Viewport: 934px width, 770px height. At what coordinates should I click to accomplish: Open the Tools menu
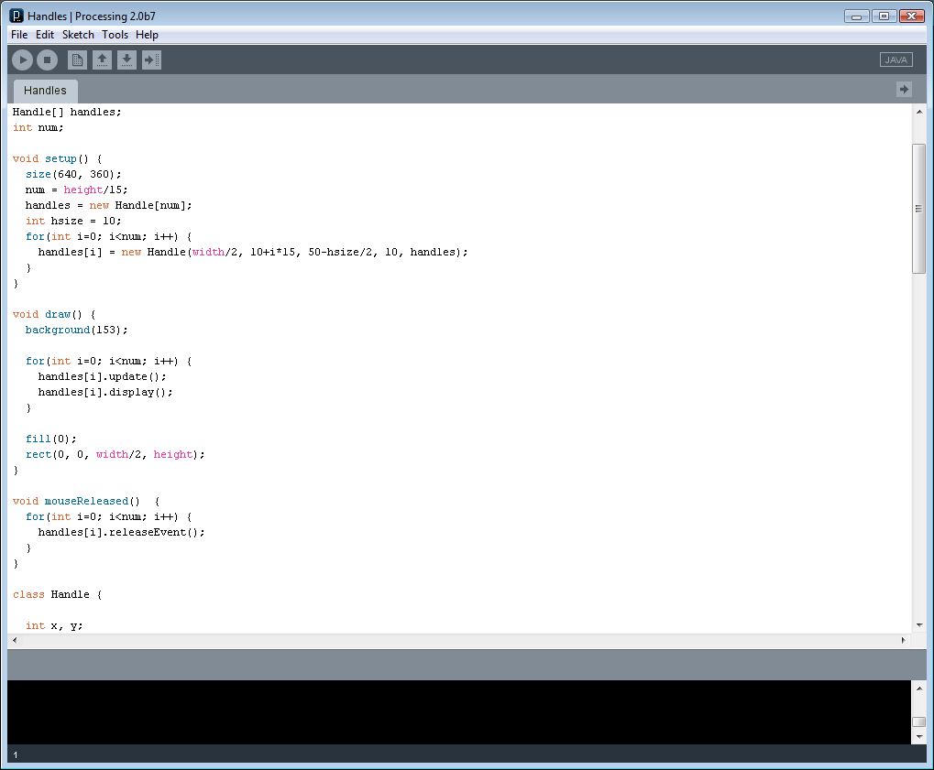pyautogui.click(x=115, y=35)
